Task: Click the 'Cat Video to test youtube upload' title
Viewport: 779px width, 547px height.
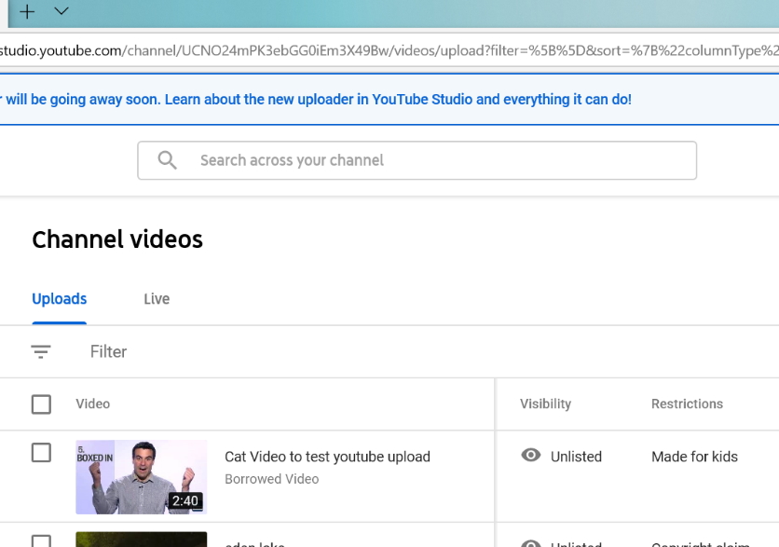Action: (x=327, y=457)
